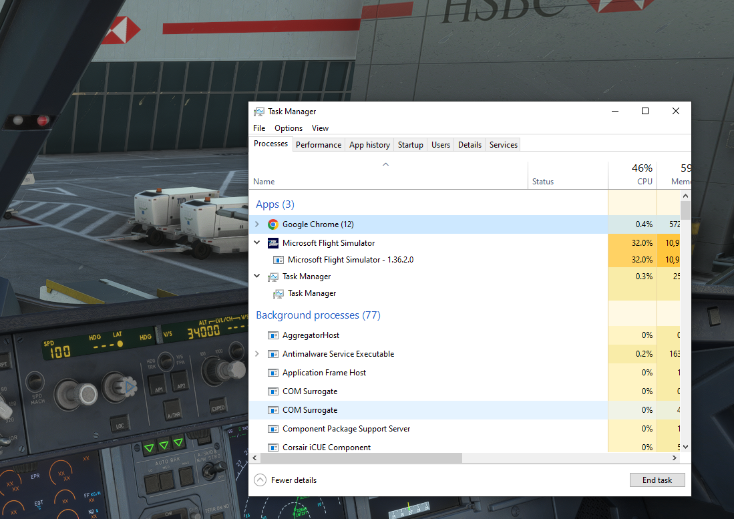Sort by the Memory column header
This screenshot has height=519, width=734.
tap(674, 176)
